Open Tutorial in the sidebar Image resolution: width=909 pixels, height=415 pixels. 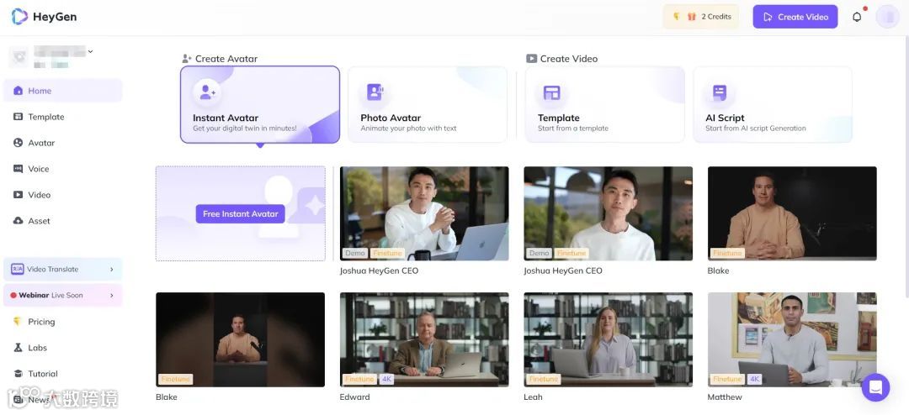(62, 374)
